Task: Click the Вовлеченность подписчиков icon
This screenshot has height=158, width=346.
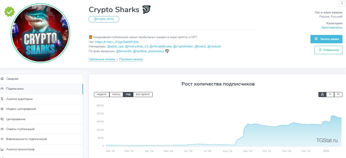Action: click(2, 139)
